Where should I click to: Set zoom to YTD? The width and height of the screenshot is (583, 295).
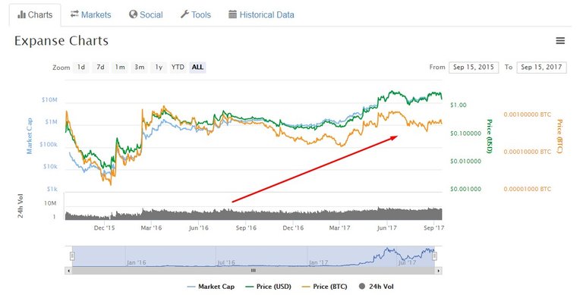click(x=178, y=67)
